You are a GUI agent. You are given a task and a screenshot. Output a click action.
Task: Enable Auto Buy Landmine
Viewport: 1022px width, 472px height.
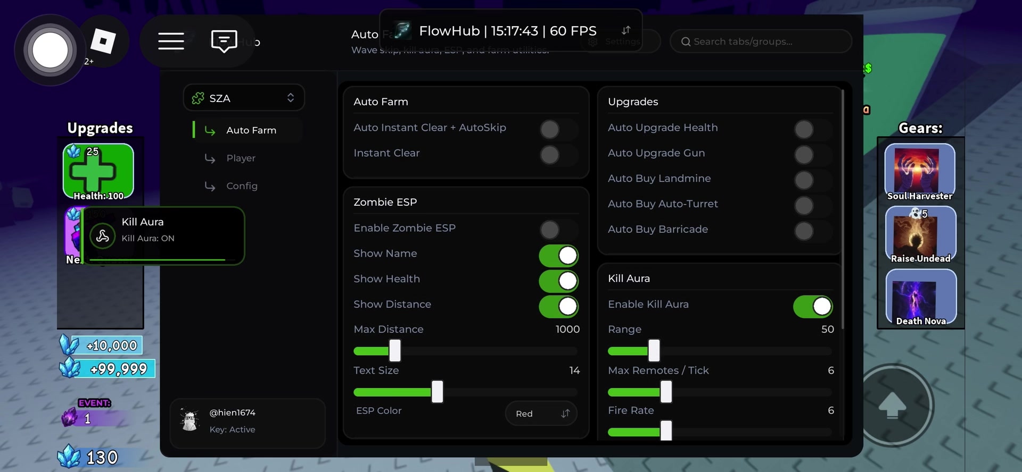813,180
